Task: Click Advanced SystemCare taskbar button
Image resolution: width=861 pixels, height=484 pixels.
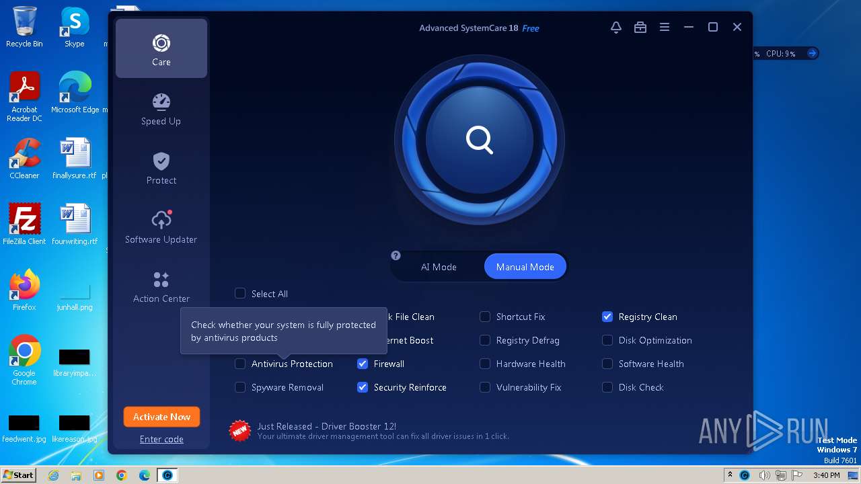Action: (167, 475)
